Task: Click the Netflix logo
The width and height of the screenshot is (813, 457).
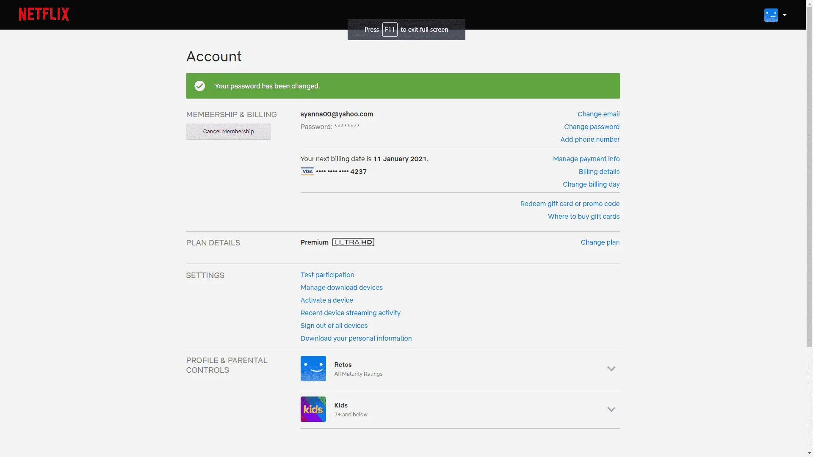Action: point(44,14)
